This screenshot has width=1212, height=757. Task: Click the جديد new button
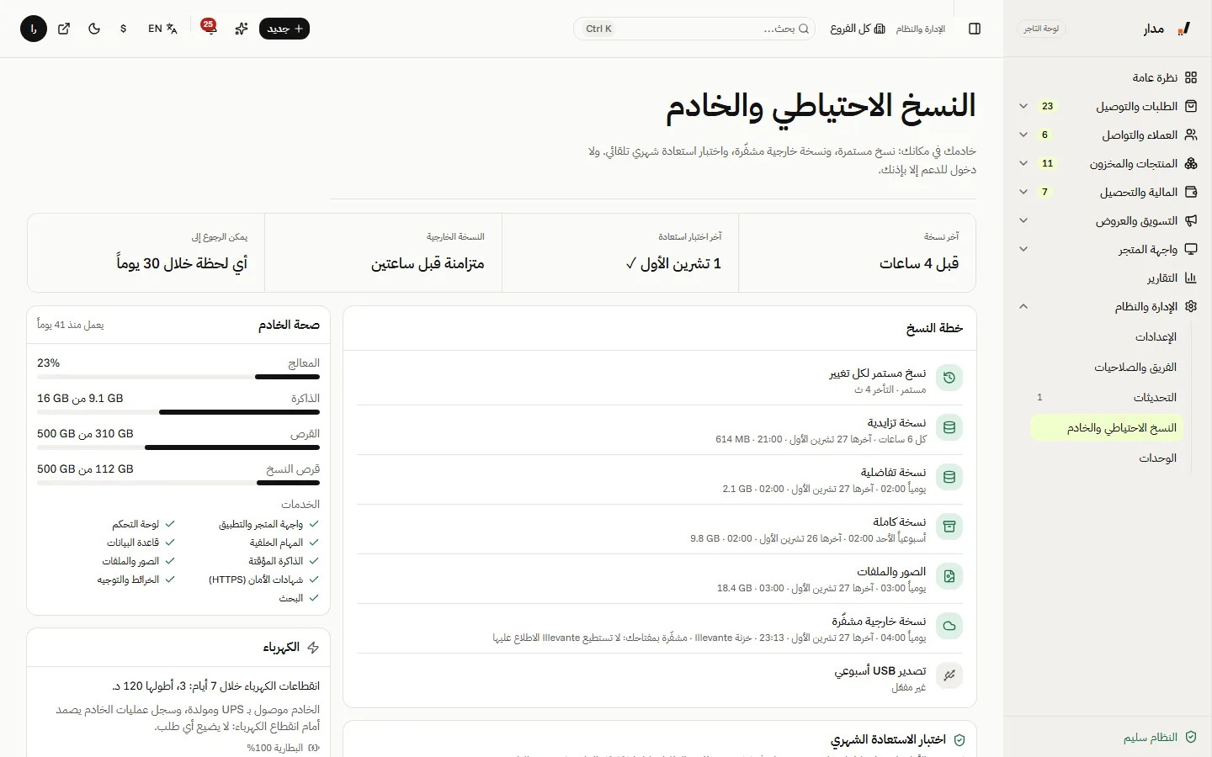click(x=284, y=29)
